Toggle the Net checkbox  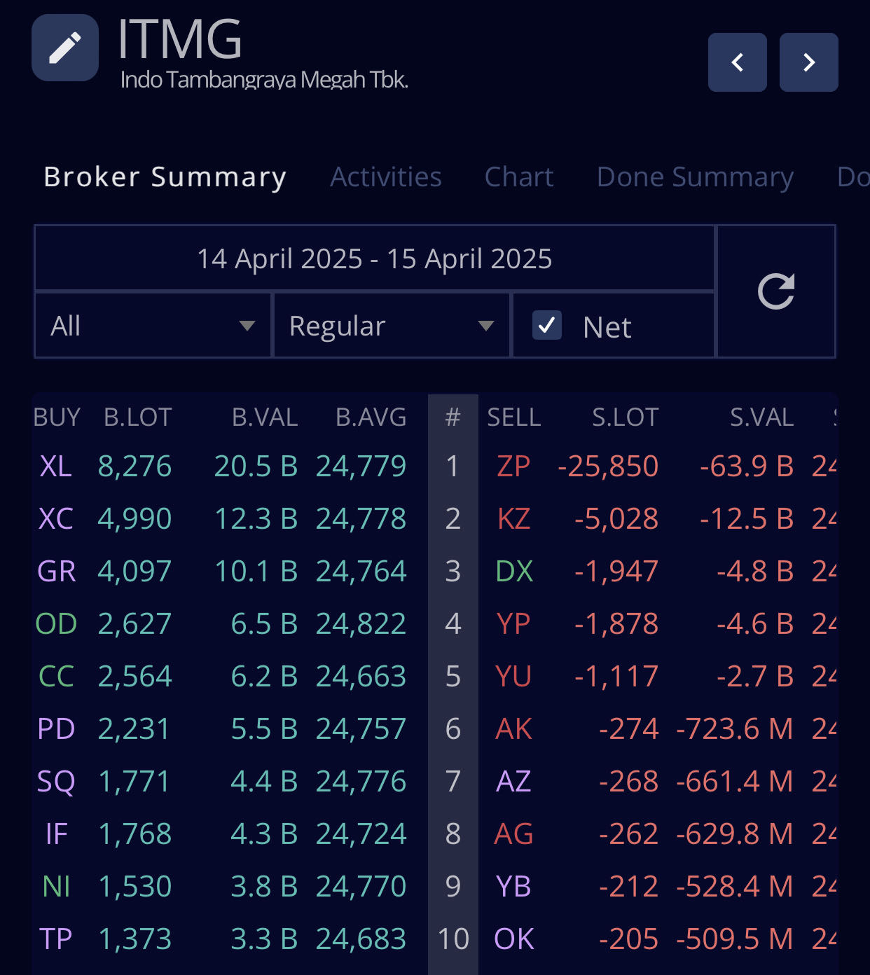[547, 326]
